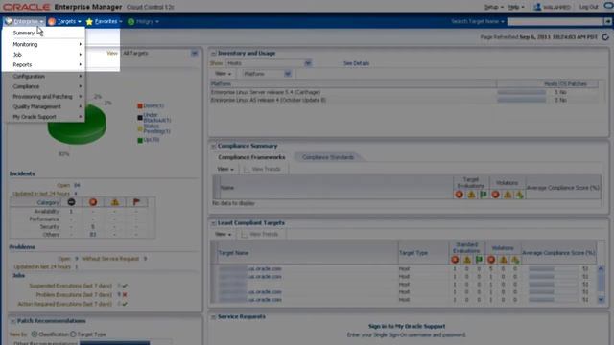Collapse Inventory and Usage panel
This screenshot has width=614, height=345.
click(213, 54)
